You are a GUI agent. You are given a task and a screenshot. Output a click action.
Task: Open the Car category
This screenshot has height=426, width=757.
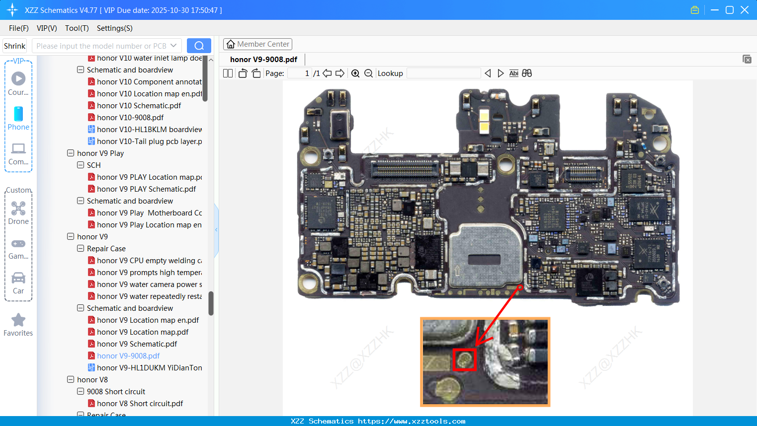point(18,283)
